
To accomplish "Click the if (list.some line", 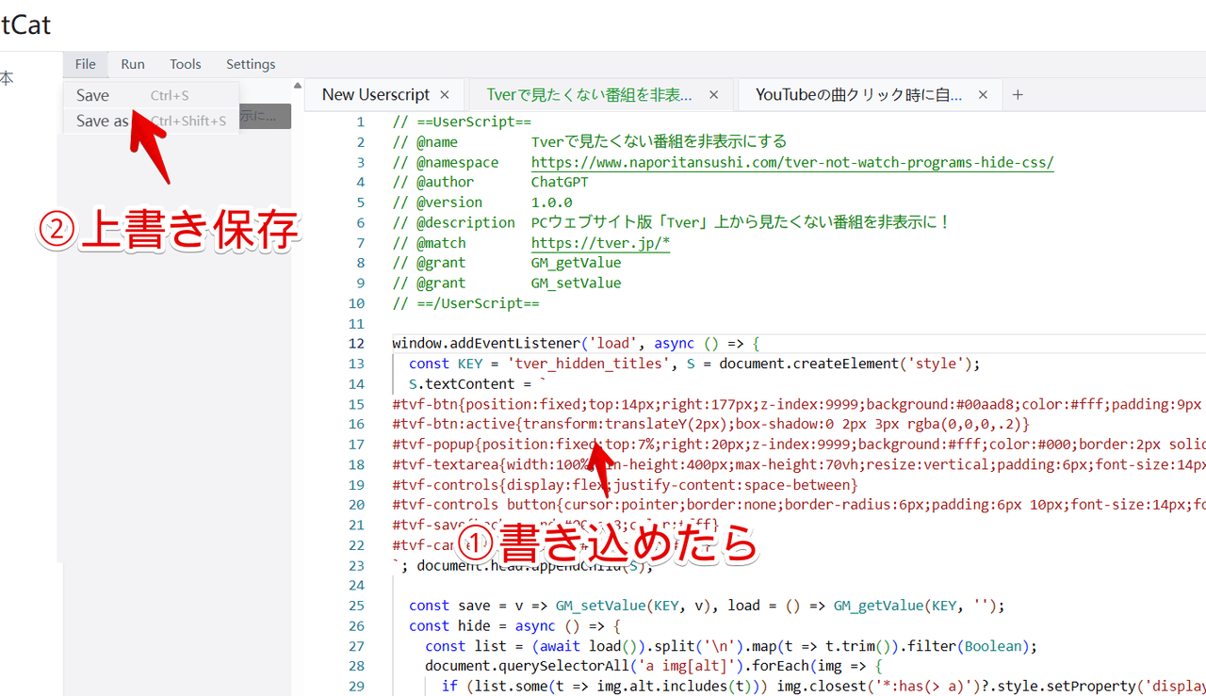I will pyautogui.click(x=823, y=686).
